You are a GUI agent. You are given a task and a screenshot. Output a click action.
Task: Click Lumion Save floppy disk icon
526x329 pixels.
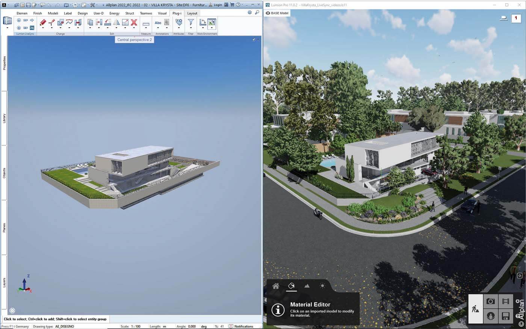coord(505,316)
